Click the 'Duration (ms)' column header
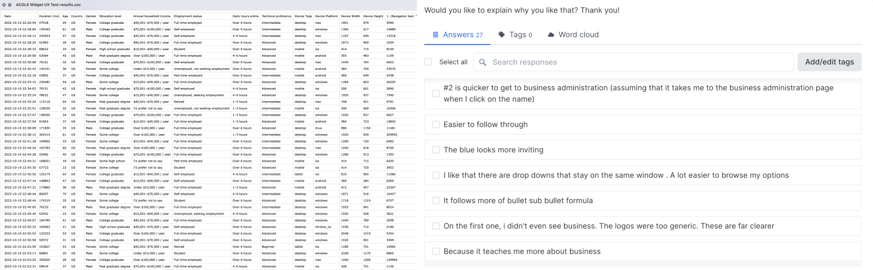The height and width of the screenshot is (270, 873). pyautogui.click(x=49, y=16)
